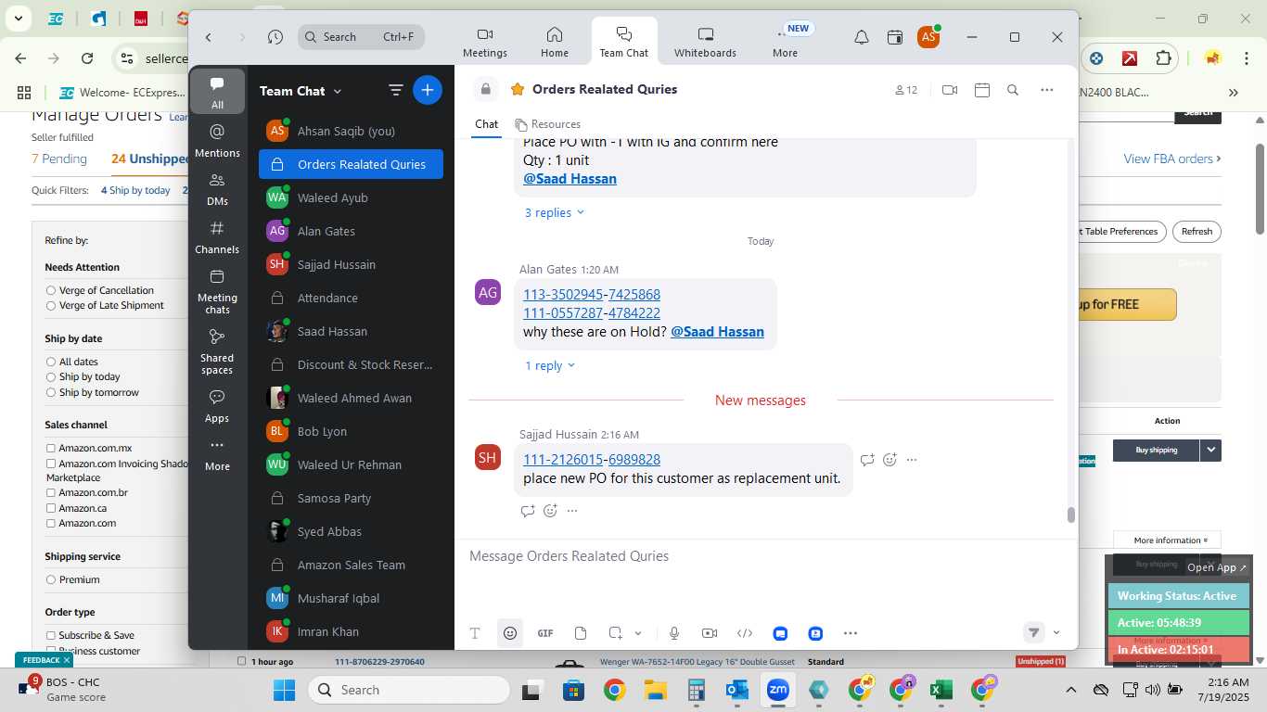The height and width of the screenshot is (712, 1267).
Task: Star toggle for Orders Related Quries channel
Action: pos(518,90)
